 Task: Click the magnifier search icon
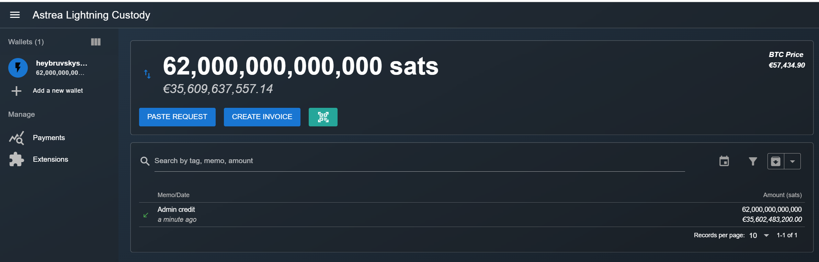point(145,161)
